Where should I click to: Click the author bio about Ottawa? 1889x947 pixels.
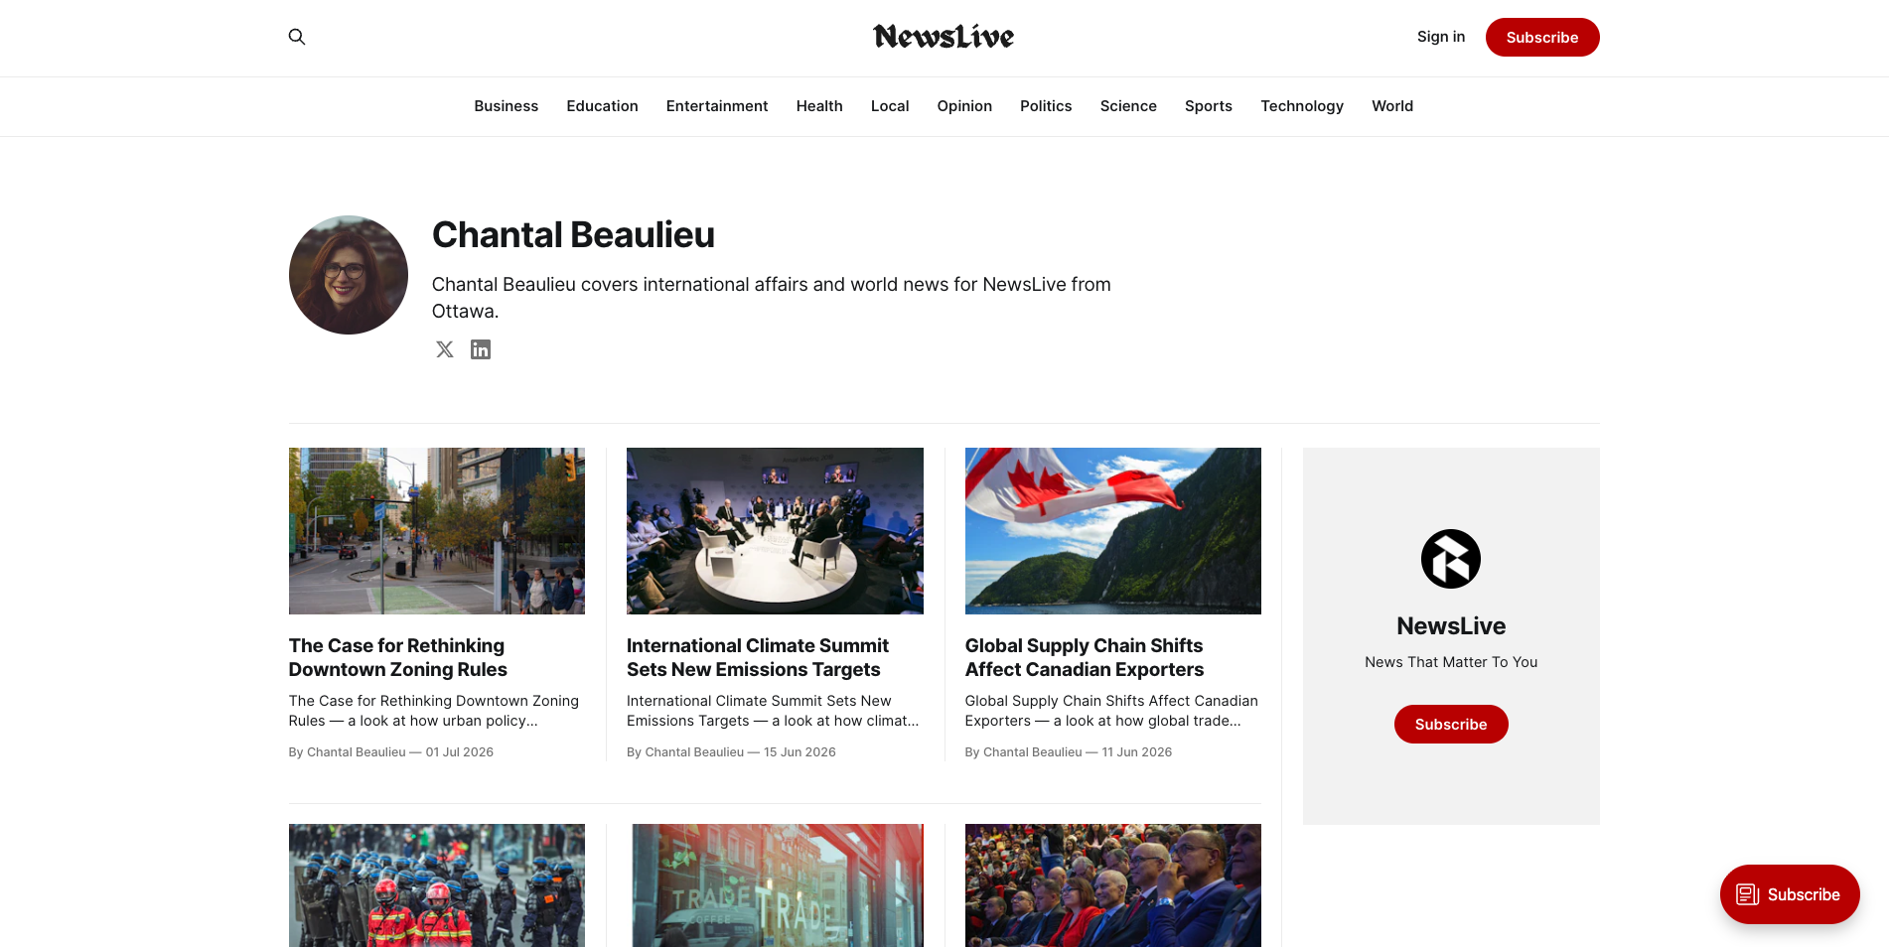[772, 298]
